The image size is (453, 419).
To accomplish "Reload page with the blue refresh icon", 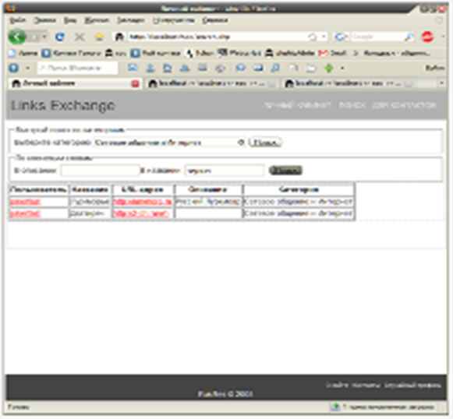I will click(x=60, y=37).
